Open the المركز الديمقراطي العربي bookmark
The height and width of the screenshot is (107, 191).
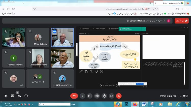click(127, 14)
